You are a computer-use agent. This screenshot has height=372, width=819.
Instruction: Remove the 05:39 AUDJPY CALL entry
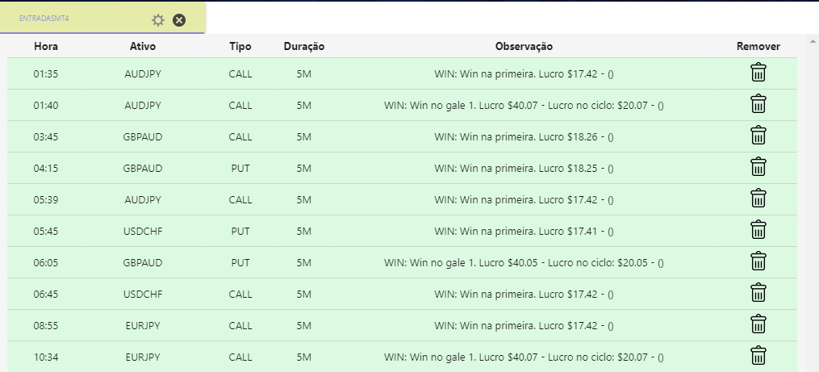coord(758,199)
